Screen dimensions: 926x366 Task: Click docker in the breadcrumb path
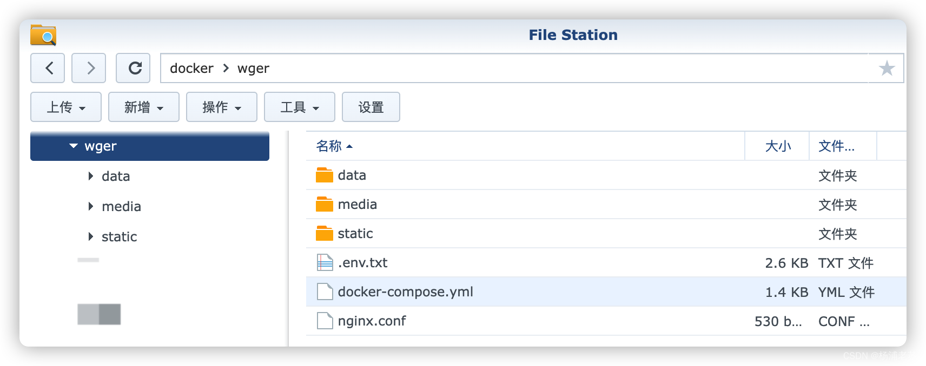point(191,68)
